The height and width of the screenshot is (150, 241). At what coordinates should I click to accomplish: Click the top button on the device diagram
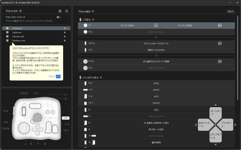point(35,106)
